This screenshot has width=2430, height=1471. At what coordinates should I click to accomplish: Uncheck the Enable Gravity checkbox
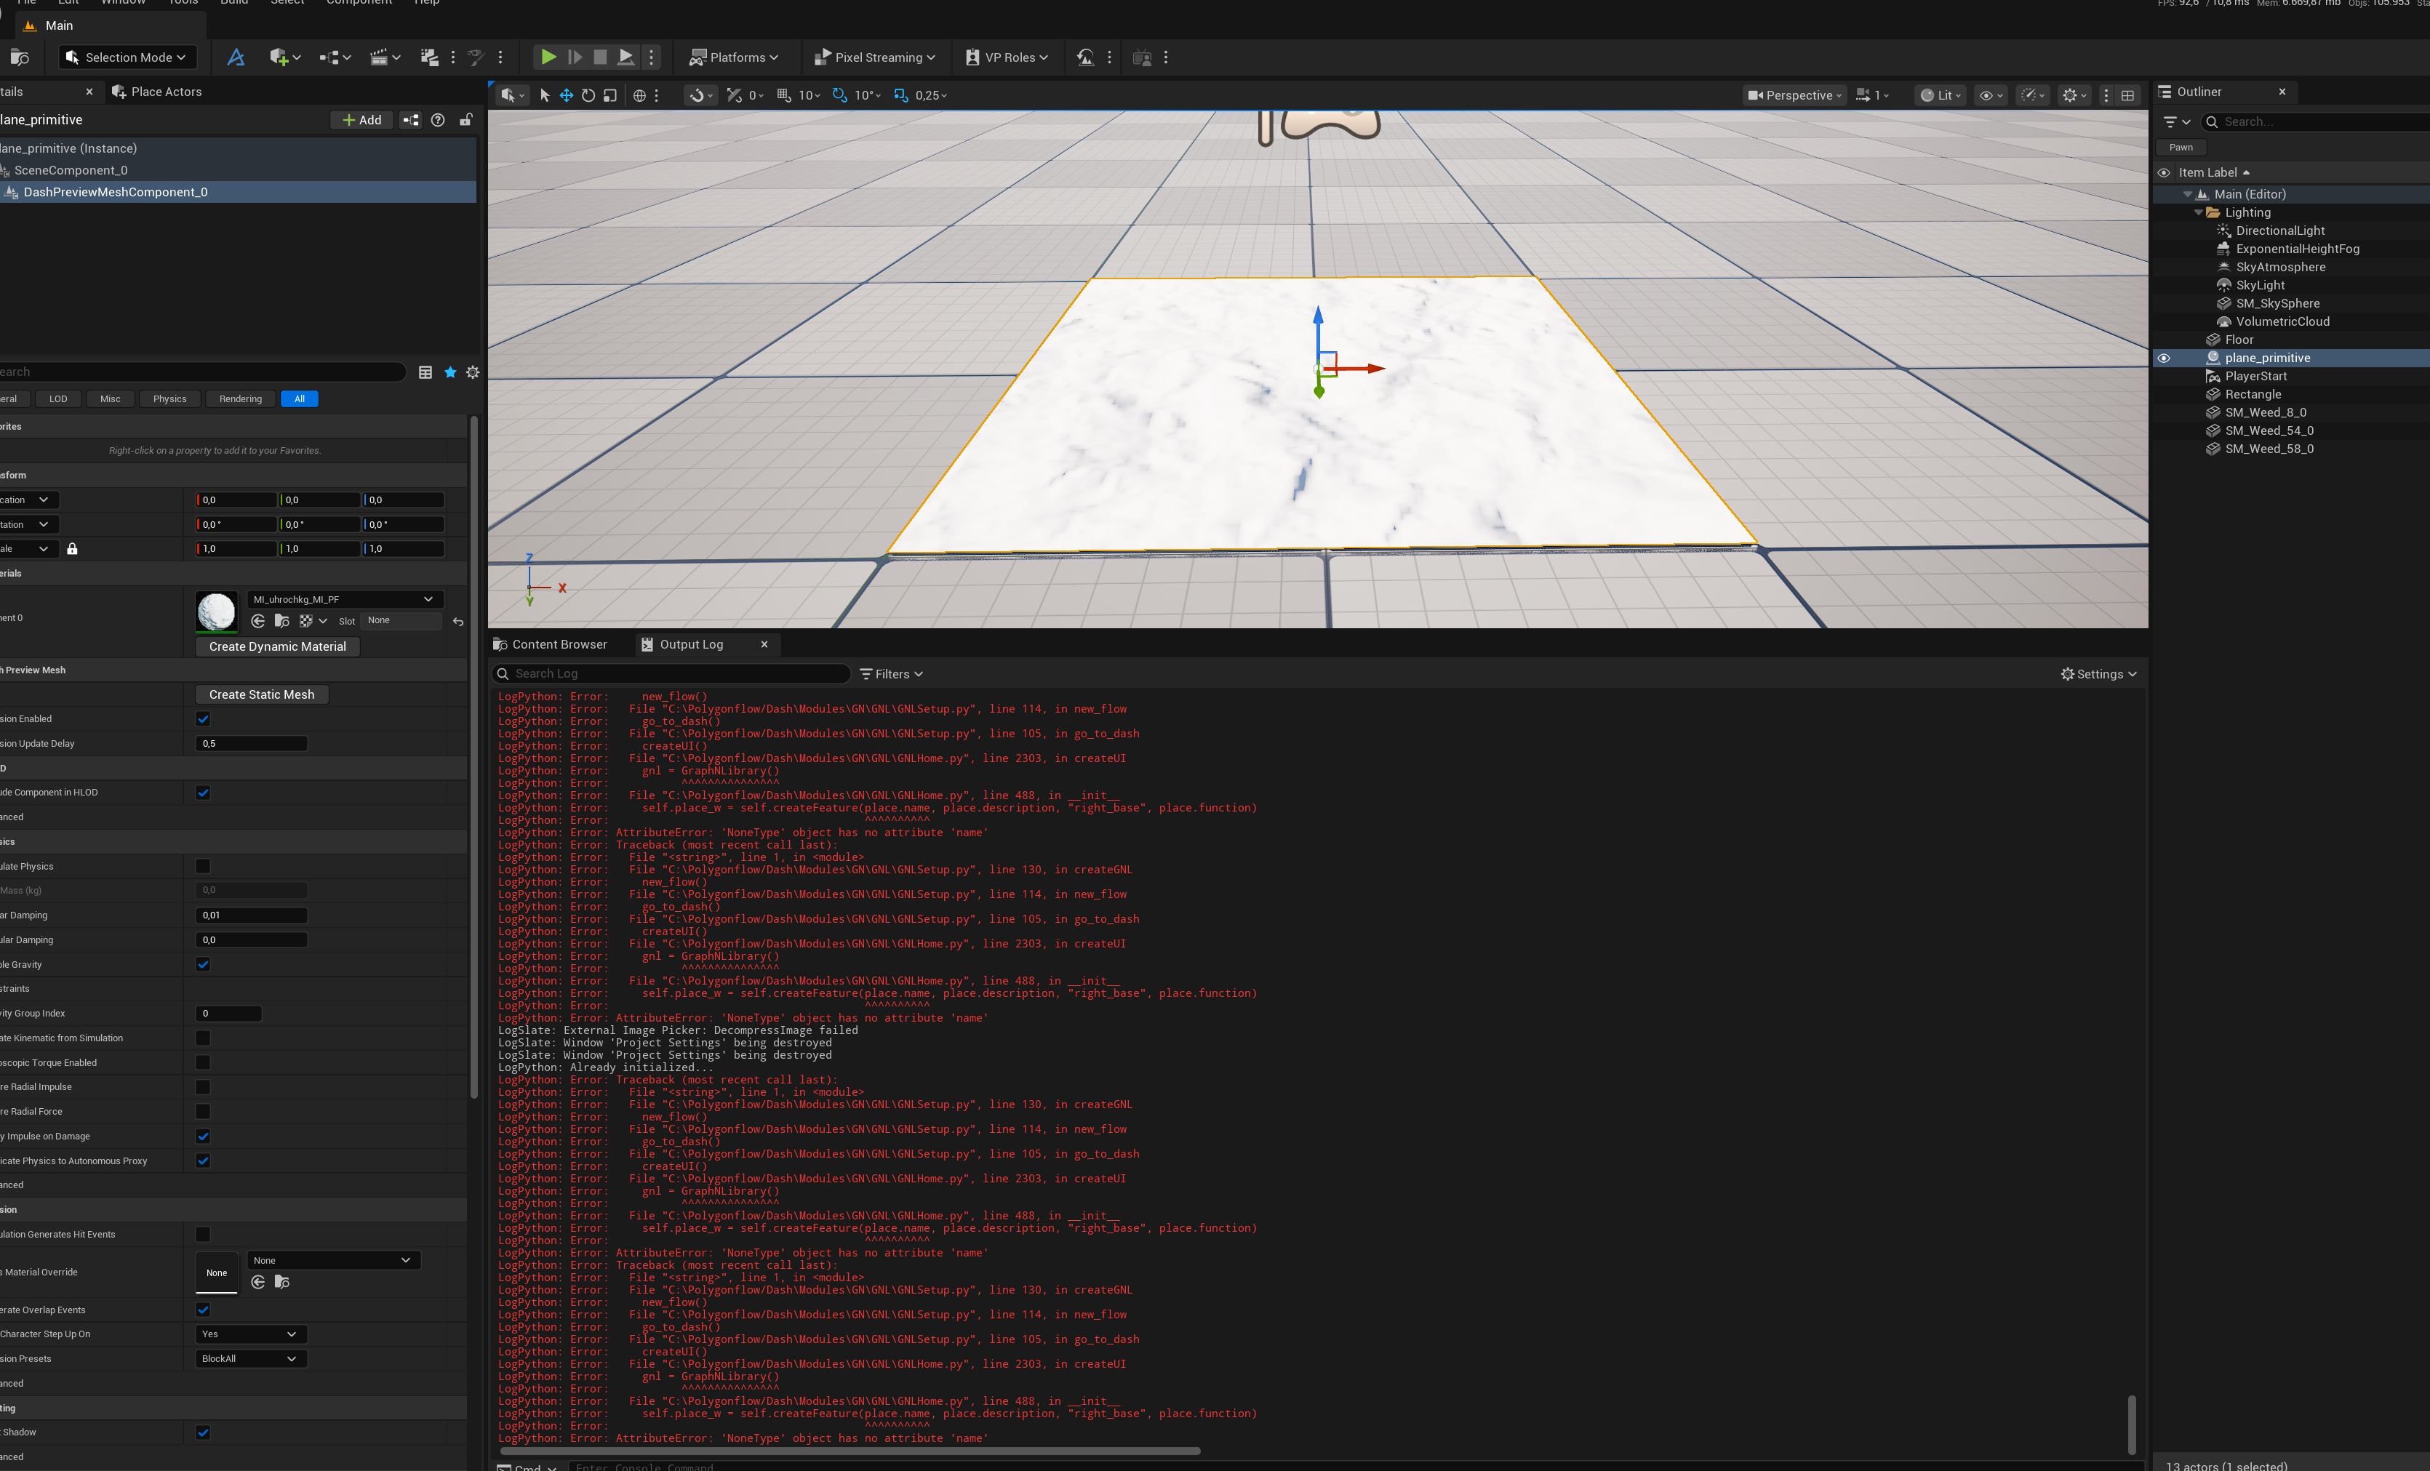point(203,964)
